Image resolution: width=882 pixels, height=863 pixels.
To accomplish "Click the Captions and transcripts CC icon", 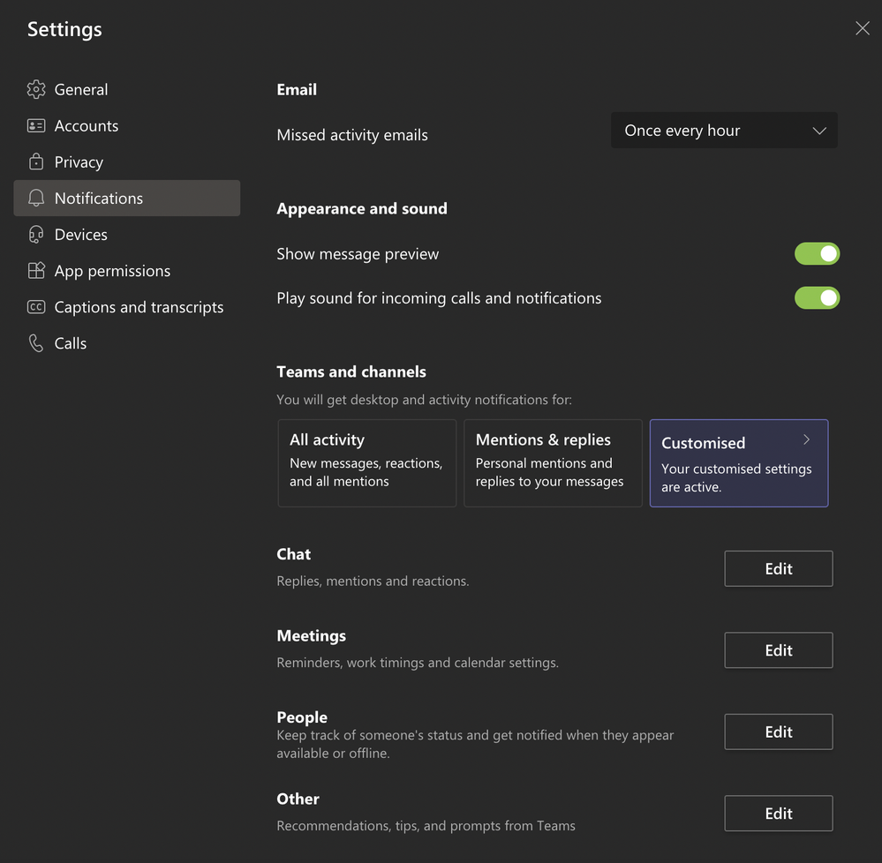I will click(x=36, y=307).
